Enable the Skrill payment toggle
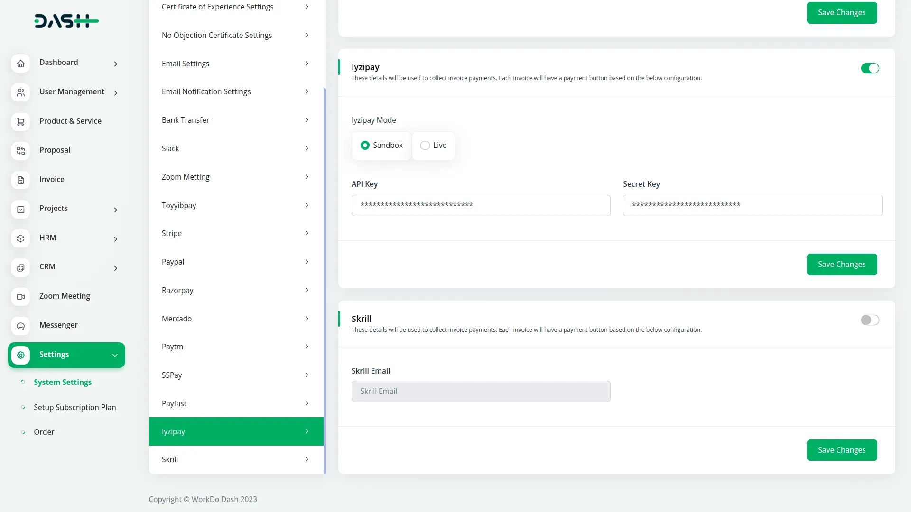The height and width of the screenshot is (512, 911). pos(870,320)
